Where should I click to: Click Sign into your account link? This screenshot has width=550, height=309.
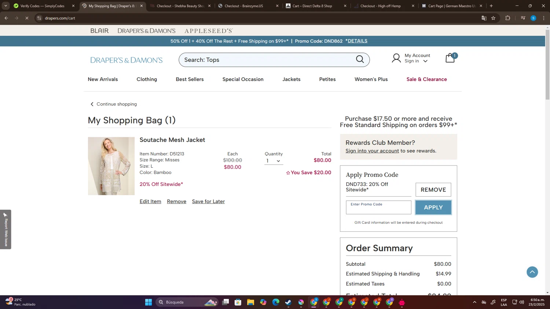[372, 151]
